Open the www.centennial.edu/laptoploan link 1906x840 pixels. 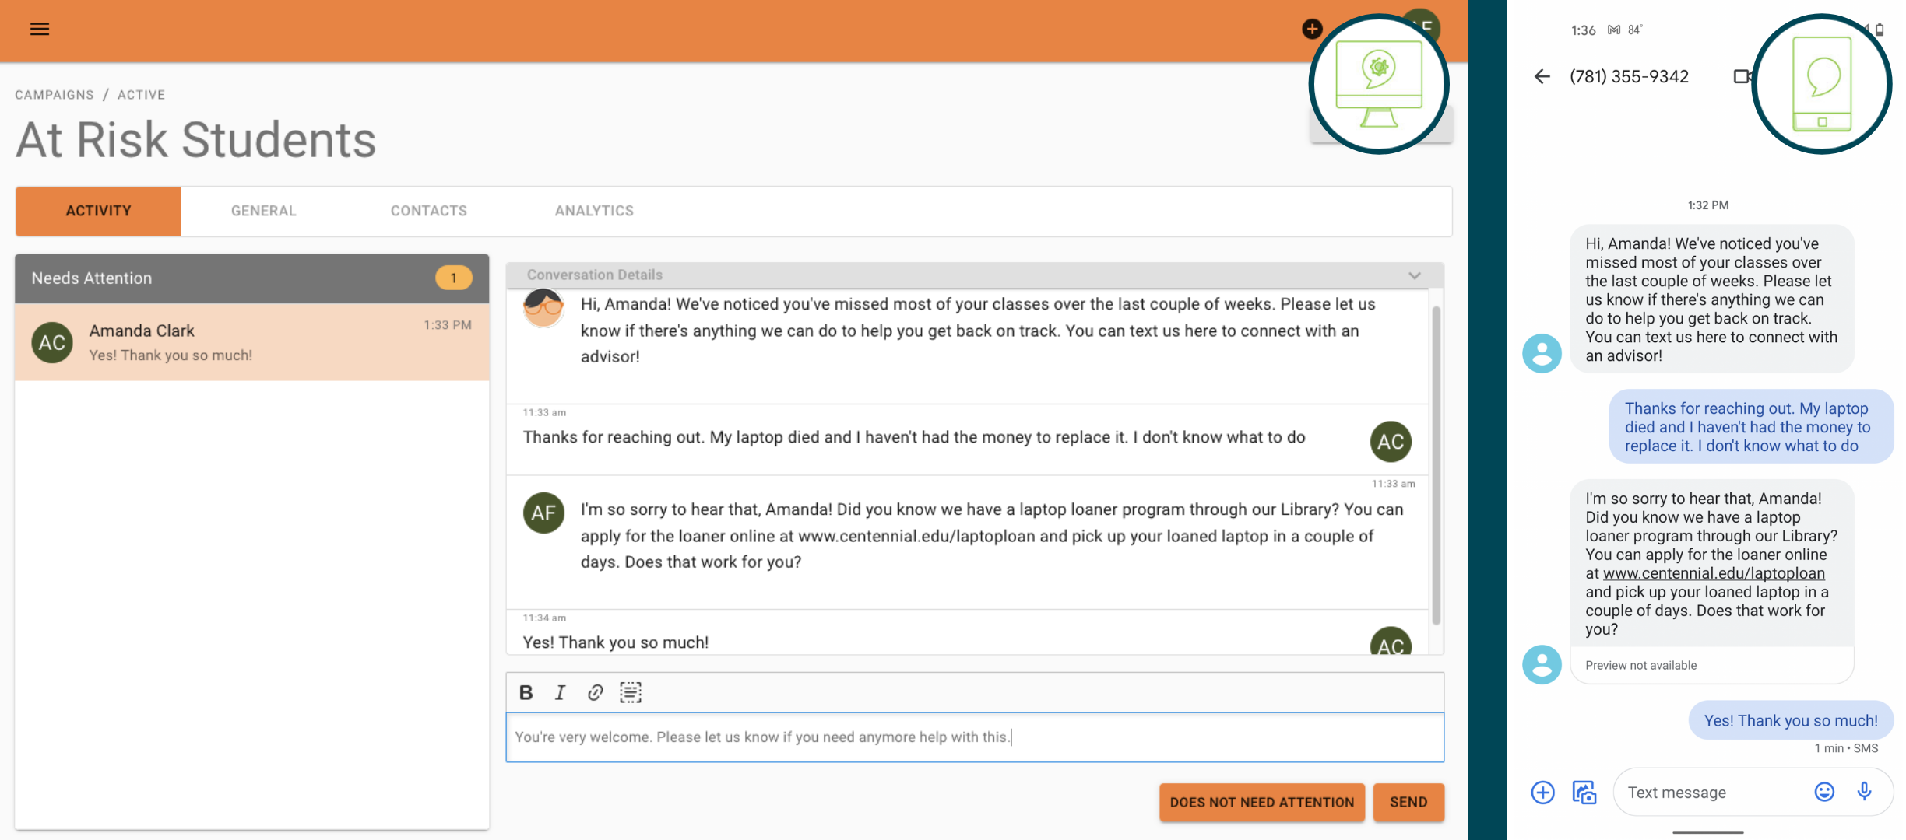point(1714,573)
